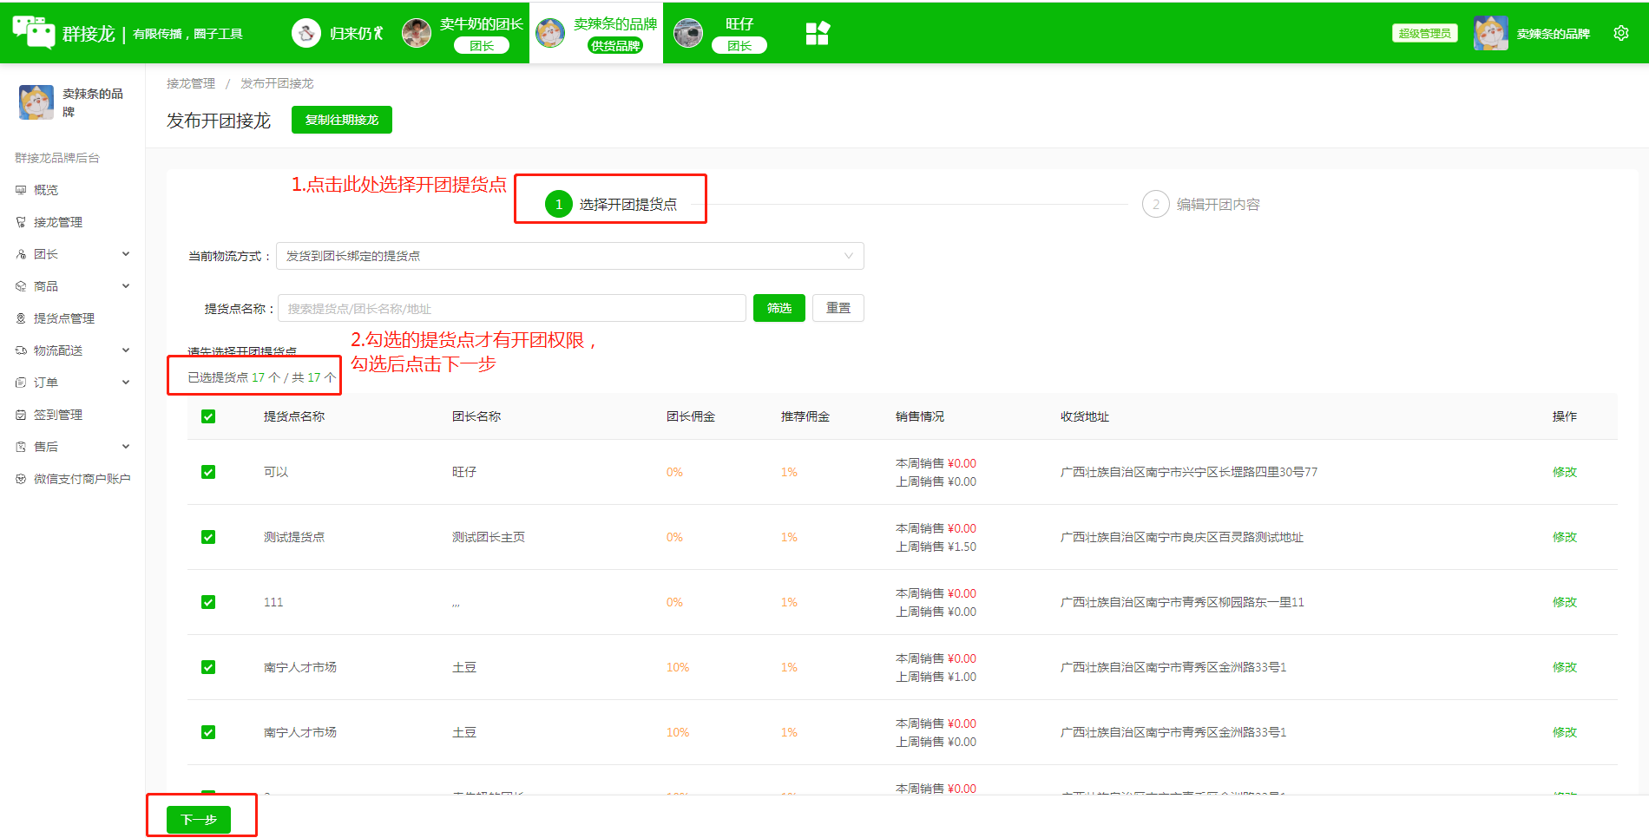This screenshot has width=1649, height=838.
Task: Click the green 筛选 button
Action: tap(779, 308)
